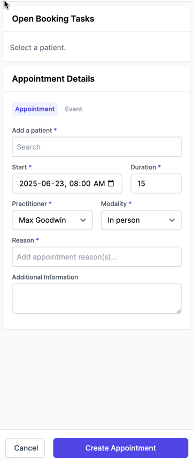Focus the Add a patient search field
This screenshot has height=460, width=193.
(x=97, y=147)
